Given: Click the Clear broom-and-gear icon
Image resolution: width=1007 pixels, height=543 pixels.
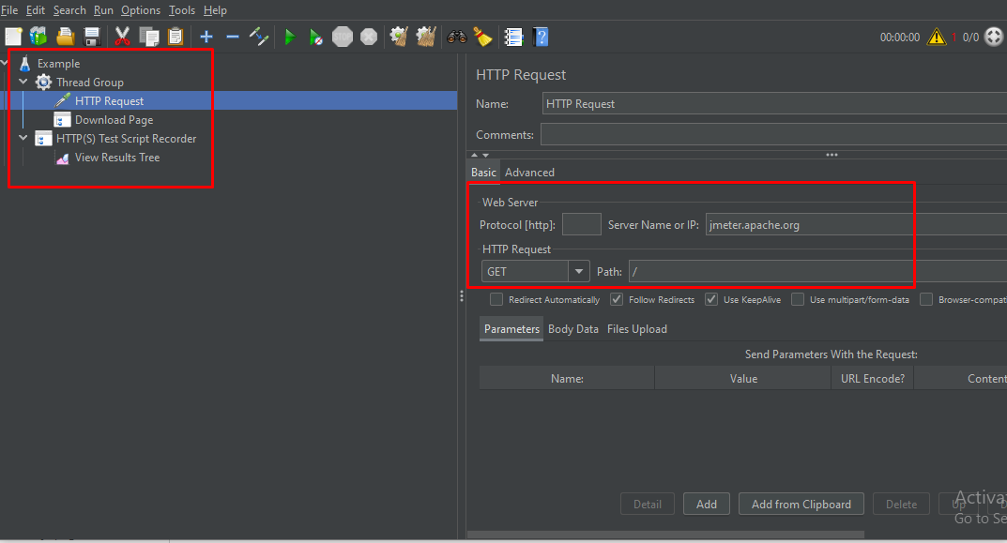Looking at the screenshot, I should point(399,37).
